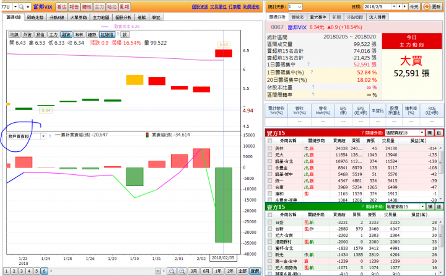The image size is (446, 276).
Task: Open the date picker dropdown arrow
Action: click(394, 7)
